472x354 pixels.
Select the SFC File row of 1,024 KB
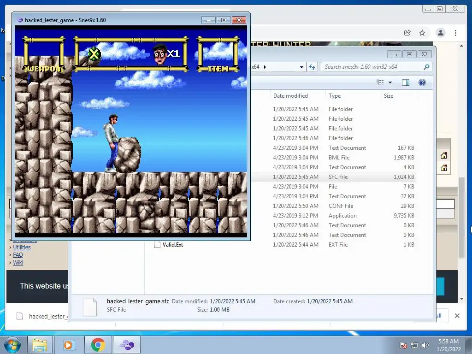[333, 177]
